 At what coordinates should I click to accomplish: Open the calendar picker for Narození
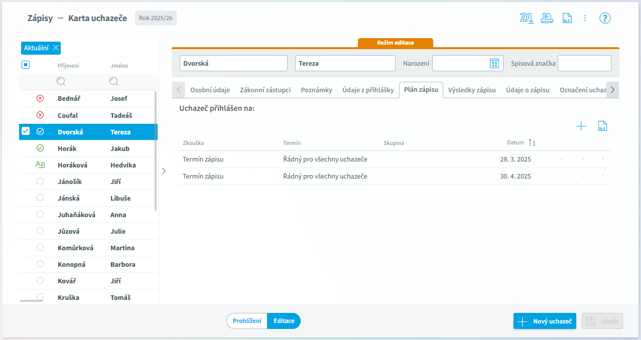pyautogui.click(x=494, y=63)
